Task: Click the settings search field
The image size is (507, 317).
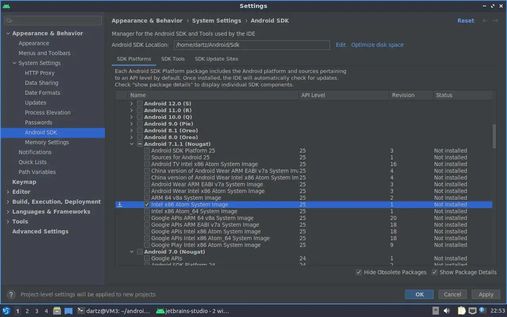Action: [53, 21]
